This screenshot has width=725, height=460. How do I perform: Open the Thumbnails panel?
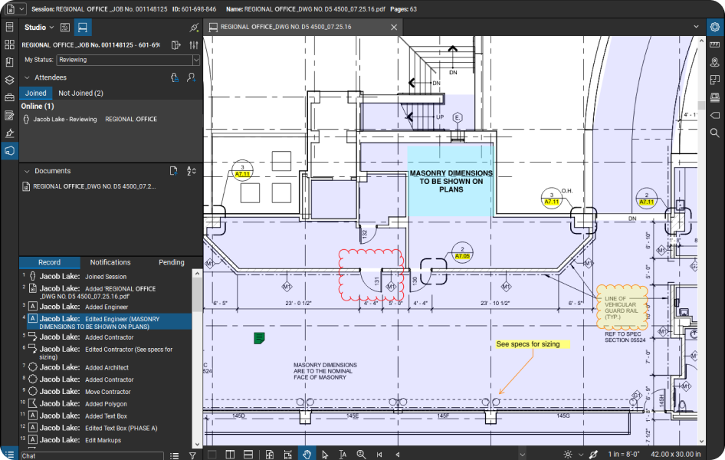[x=9, y=46]
